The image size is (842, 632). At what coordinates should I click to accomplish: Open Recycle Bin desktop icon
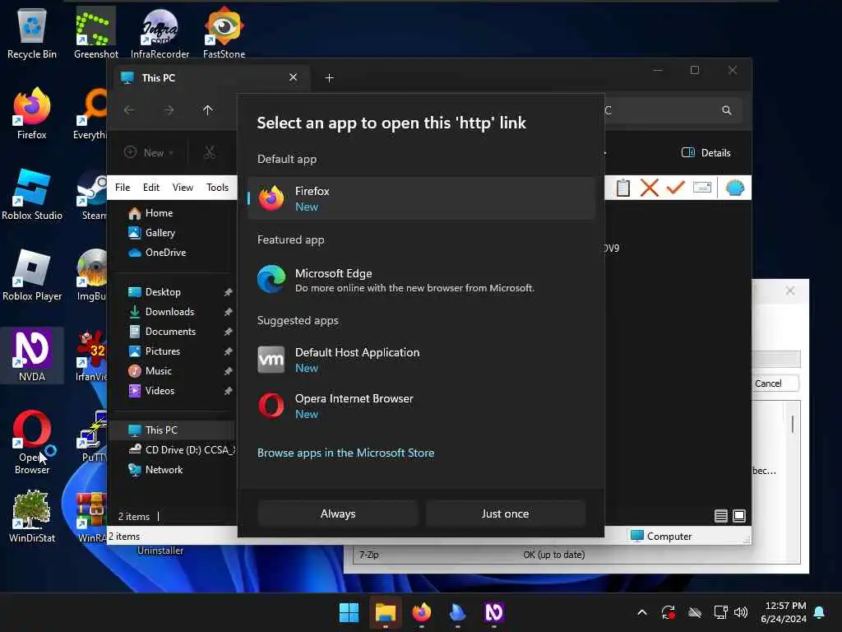pyautogui.click(x=32, y=33)
